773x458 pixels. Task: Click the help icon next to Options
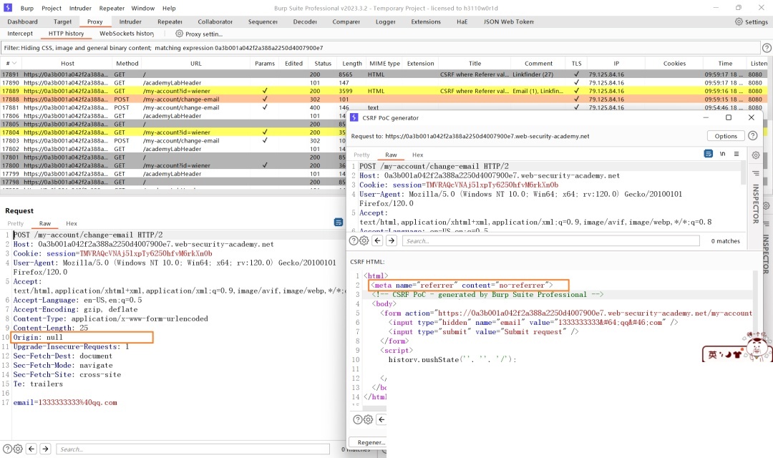click(x=753, y=135)
